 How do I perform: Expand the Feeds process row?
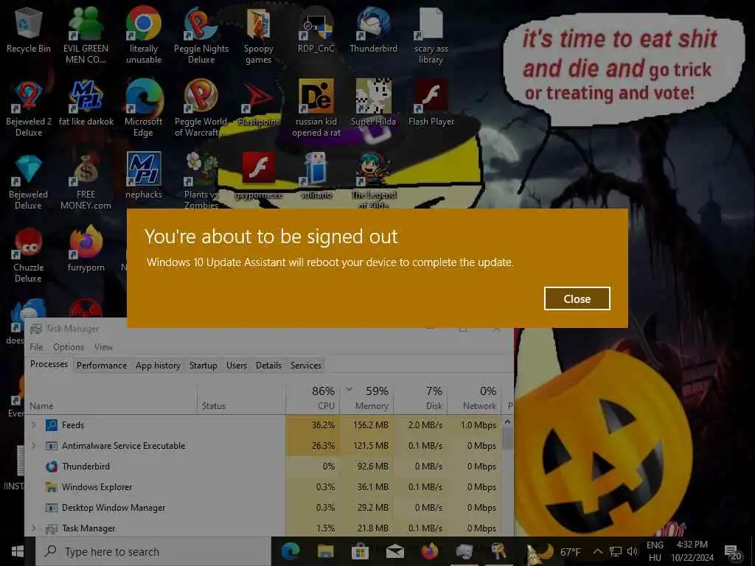(x=34, y=425)
